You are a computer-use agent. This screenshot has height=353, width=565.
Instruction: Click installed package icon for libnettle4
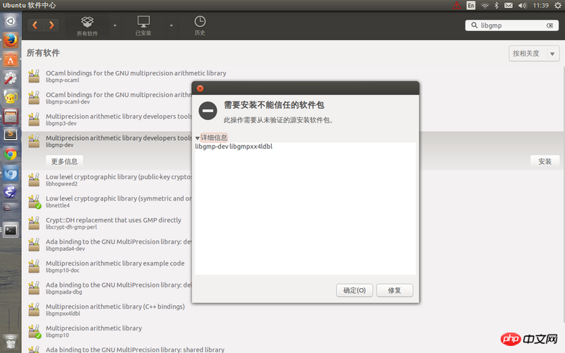pos(35,202)
